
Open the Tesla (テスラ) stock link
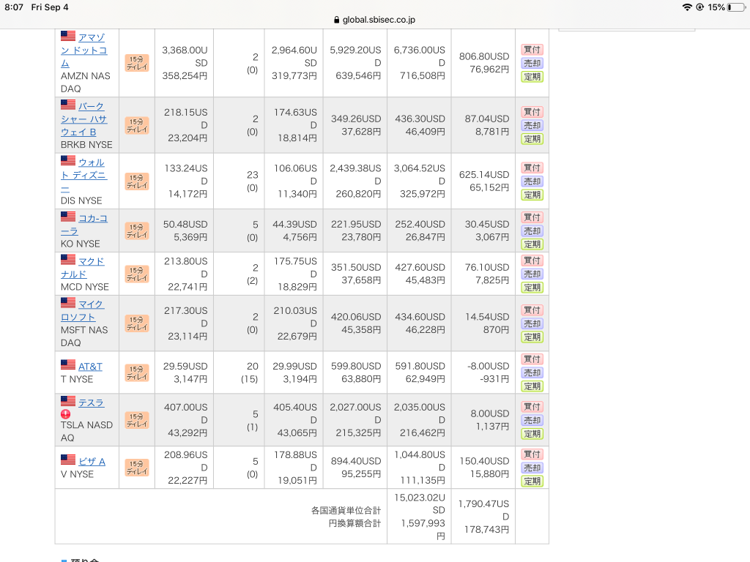(x=92, y=403)
